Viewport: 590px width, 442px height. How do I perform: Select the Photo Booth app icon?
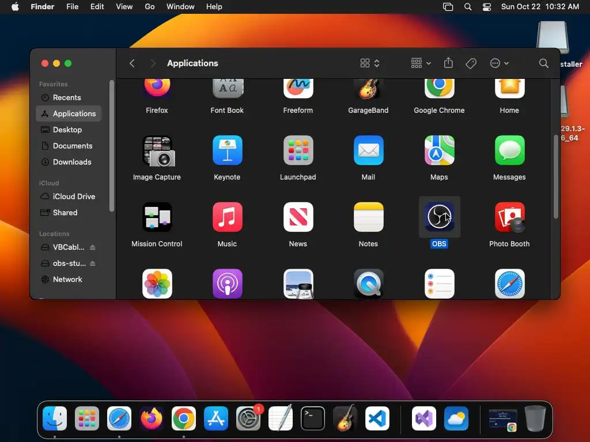click(510, 217)
